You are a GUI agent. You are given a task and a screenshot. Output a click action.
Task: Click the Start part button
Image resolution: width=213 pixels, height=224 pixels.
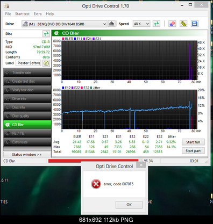click(193, 151)
